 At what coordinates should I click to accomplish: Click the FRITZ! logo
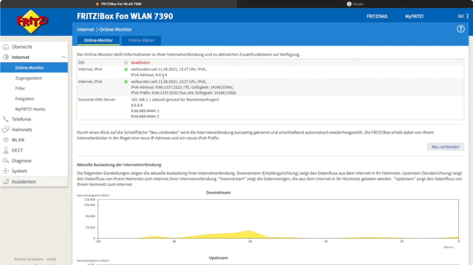32,21
